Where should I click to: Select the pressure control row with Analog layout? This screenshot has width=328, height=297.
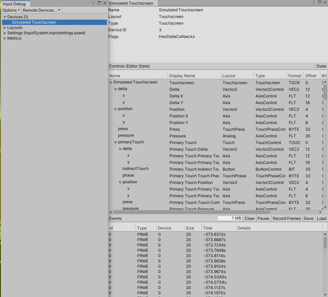coord(215,136)
